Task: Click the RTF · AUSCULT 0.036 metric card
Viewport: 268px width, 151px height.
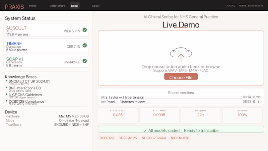Action: pos(118,115)
